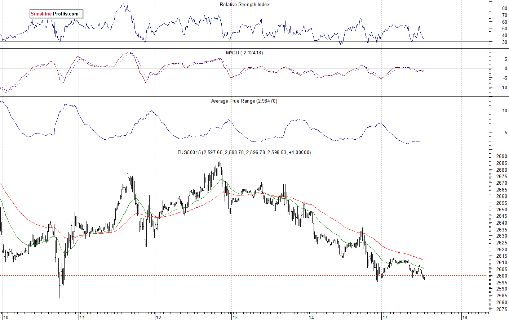Click date label 13 on time axis

click(235, 317)
